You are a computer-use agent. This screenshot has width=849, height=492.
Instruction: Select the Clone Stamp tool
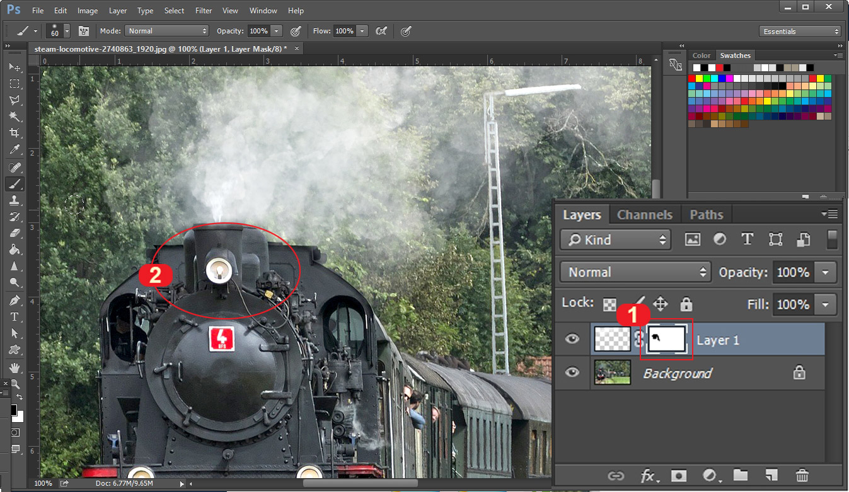coord(14,200)
